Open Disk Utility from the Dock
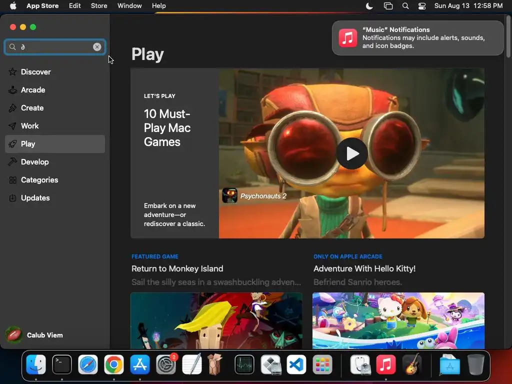The image size is (512, 384). 360,364
